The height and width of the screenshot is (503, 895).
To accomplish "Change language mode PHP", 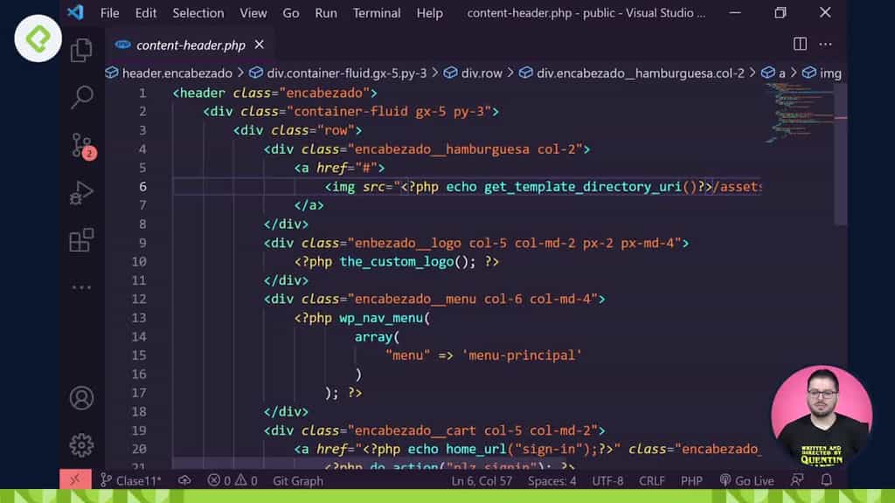I will tap(691, 480).
